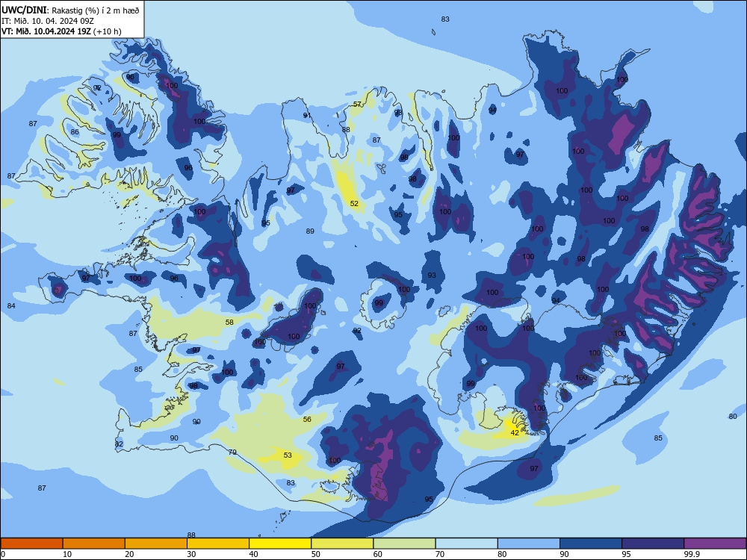Click the map value '82' on the southwest peninsula
Screen dimensions: 747x560
(119, 444)
